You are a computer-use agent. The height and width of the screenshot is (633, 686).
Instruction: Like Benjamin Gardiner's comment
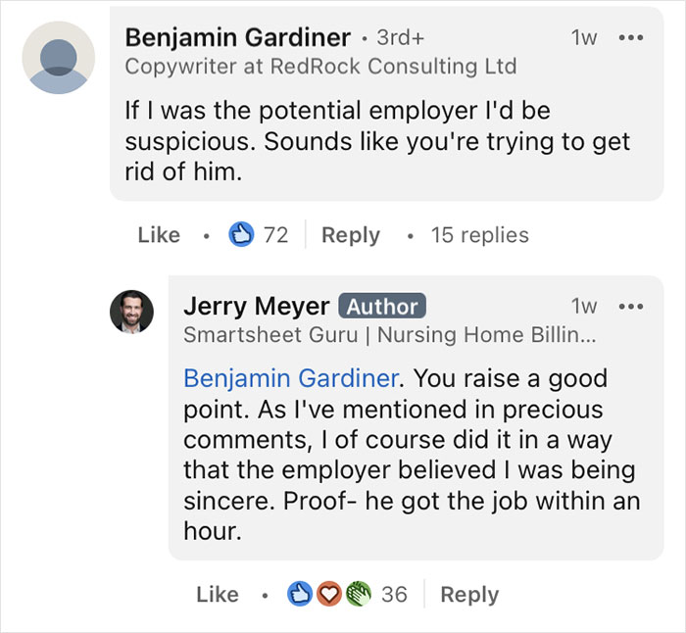159,235
